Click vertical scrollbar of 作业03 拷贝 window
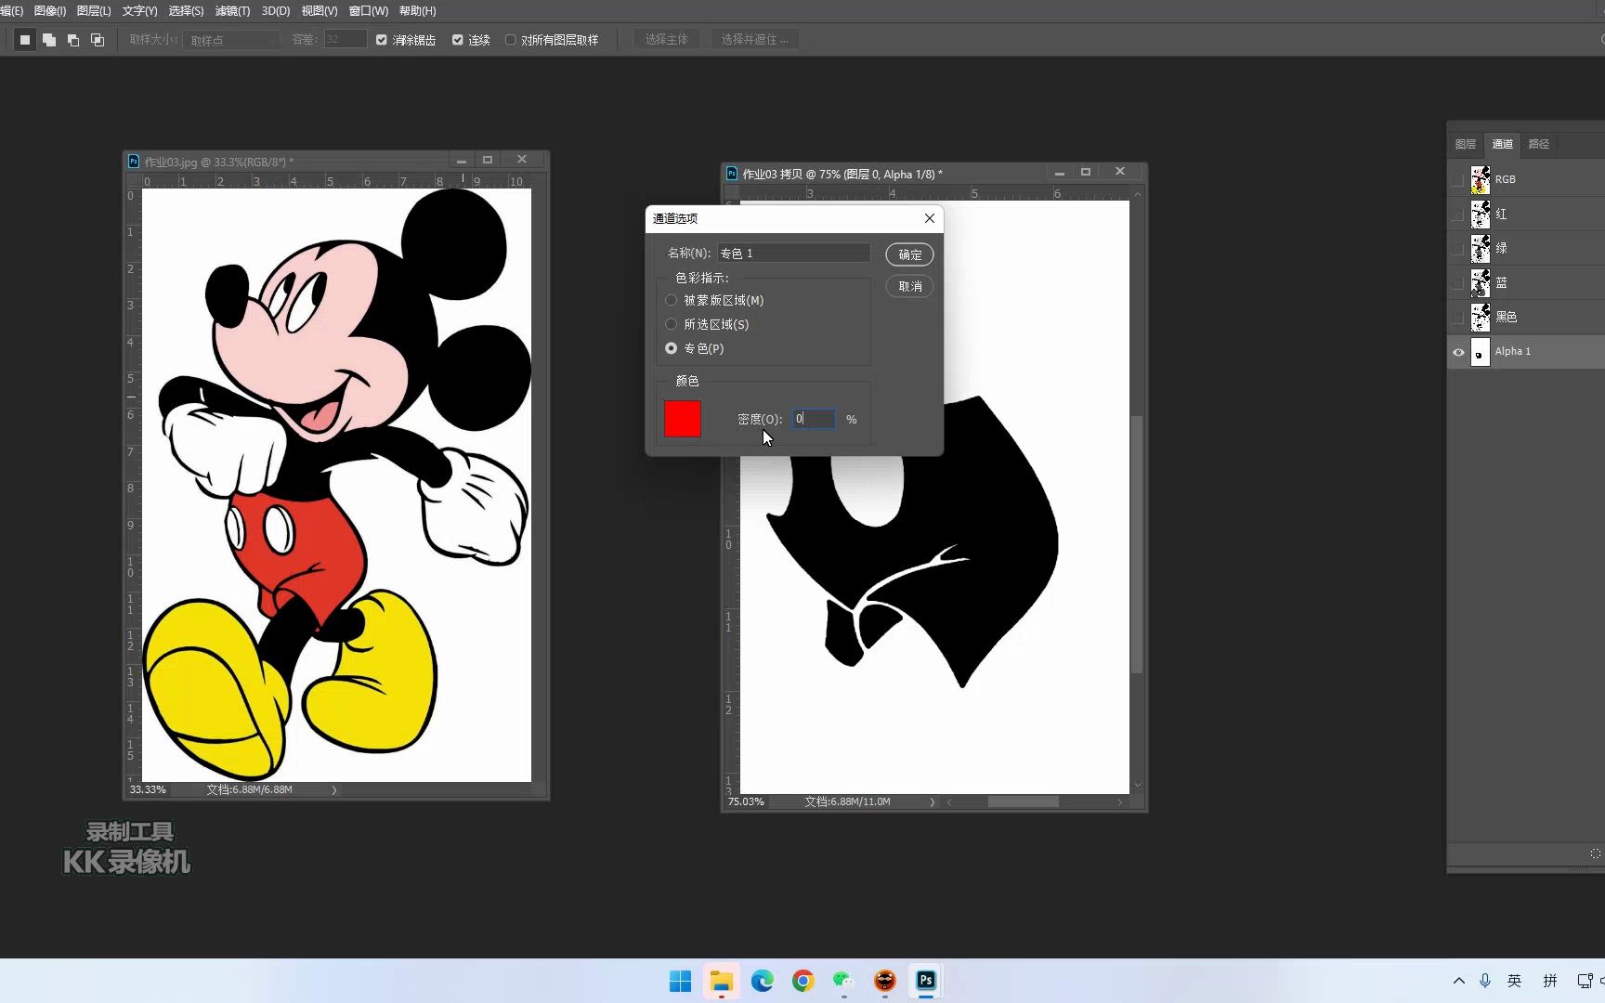Image resolution: width=1605 pixels, height=1003 pixels. (x=1138, y=545)
